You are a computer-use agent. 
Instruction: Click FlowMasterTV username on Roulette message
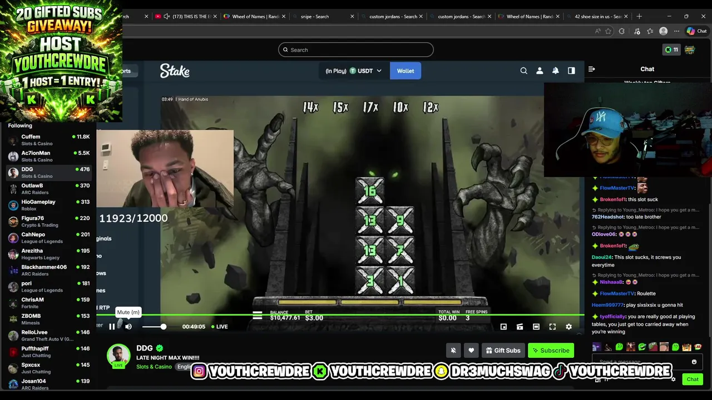tap(617, 293)
